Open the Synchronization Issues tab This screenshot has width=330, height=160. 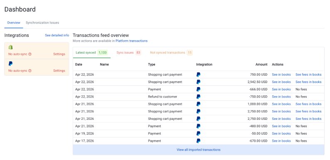(x=42, y=23)
